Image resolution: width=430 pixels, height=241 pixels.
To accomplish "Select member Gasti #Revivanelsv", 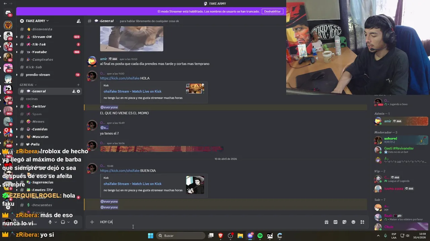I will tap(401, 150).
